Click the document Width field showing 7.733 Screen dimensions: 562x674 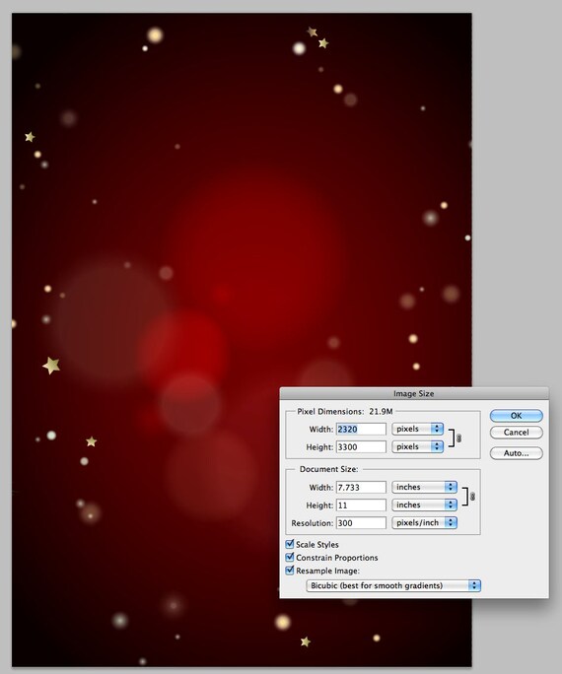[x=361, y=488]
